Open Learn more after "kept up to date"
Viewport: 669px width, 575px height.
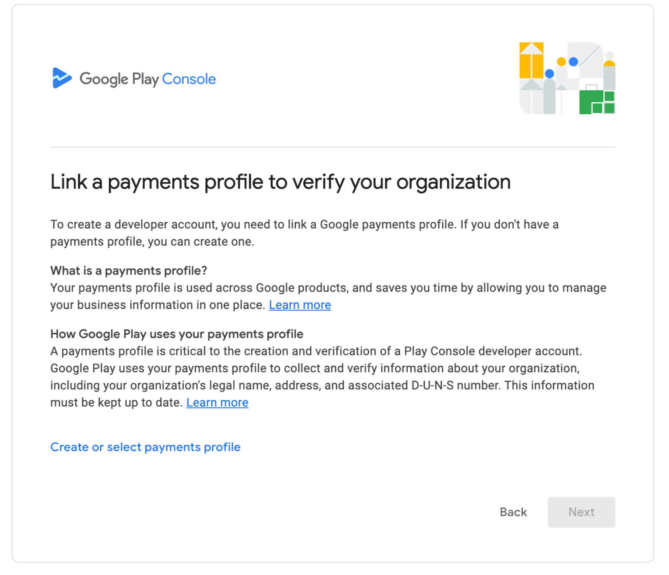pyautogui.click(x=217, y=402)
